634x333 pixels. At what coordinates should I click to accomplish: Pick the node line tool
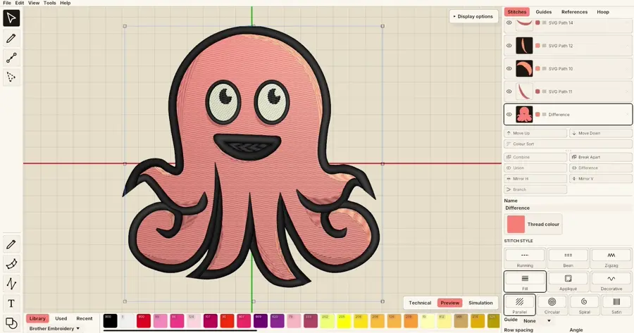[x=11, y=58]
